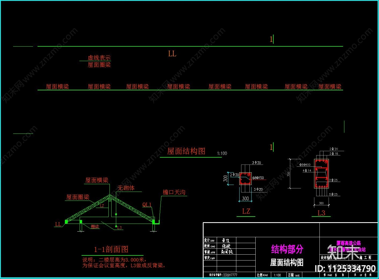Select the '日期 DATE' cell in the title block
The width and height of the screenshot is (379, 279).
pyautogui.click(x=294, y=275)
